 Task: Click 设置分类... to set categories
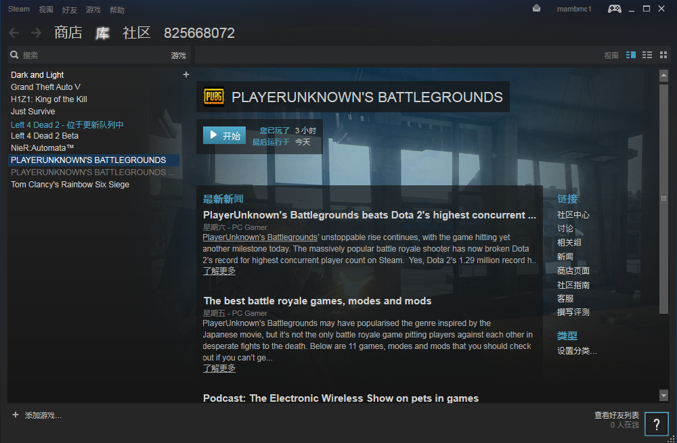coord(577,351)
